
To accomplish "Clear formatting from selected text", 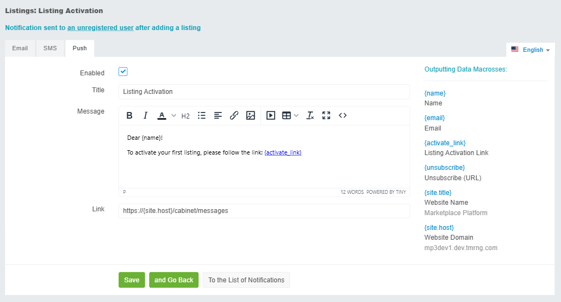I will (x=310, y=115).
